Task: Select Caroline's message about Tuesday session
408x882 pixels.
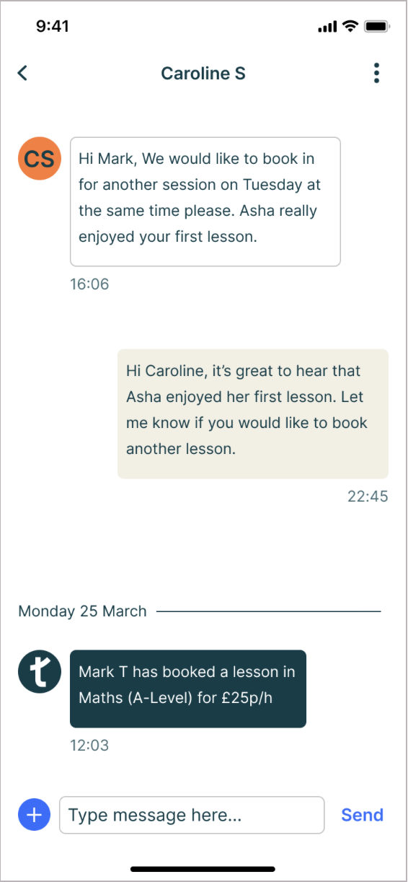Action: pyautogui.click(x=205, y=201)
